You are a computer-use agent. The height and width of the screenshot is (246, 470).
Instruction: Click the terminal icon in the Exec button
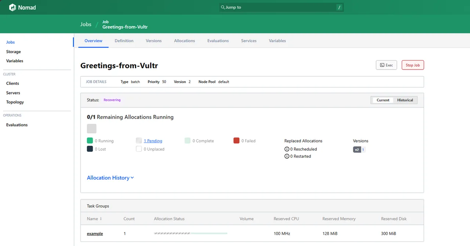[x=382, y=65]
